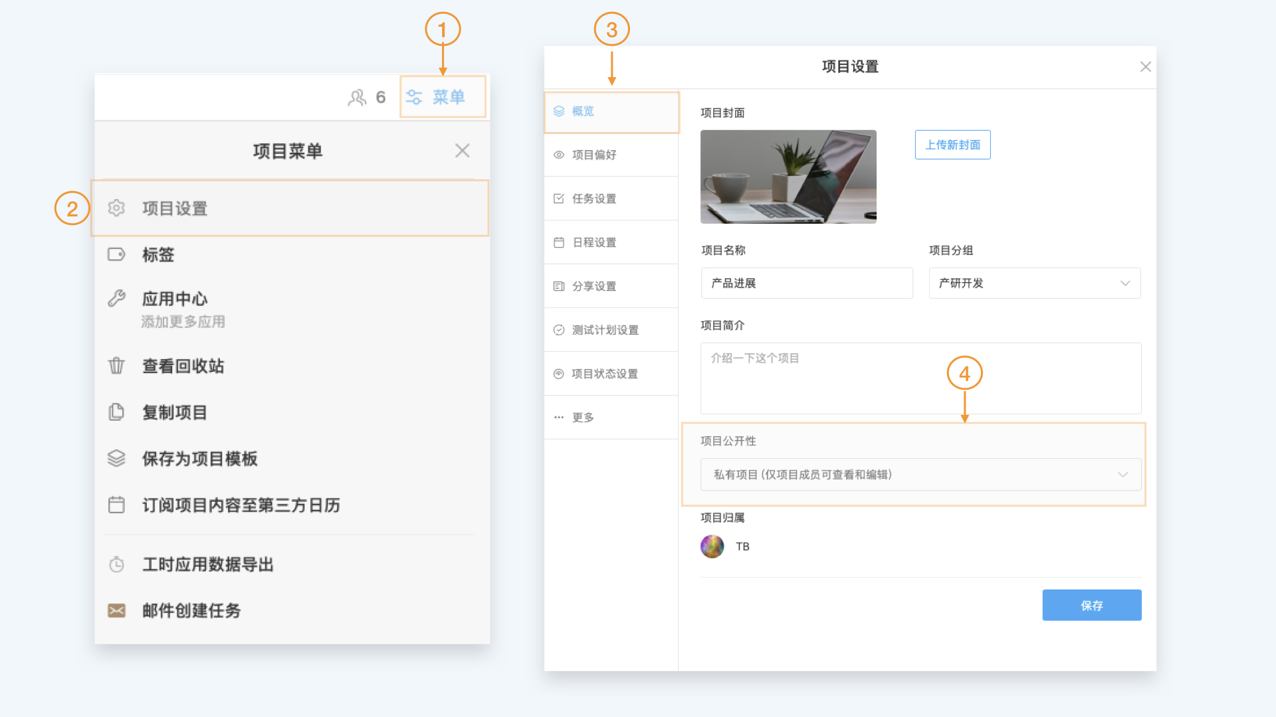Image resolution: width=1276 pixels, height=717 pixels.
Task: Open the 测试计划设置 tab
Action: pos(611,330)
